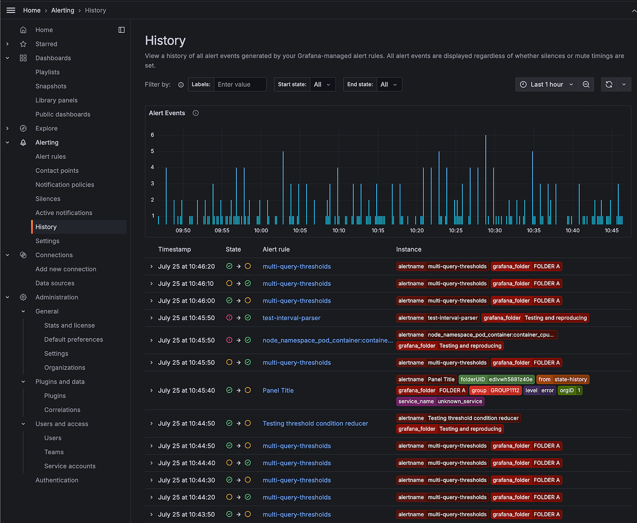637x523 pixels.
Task: Click the Testing threshold condition reducer link
Action: 315,424
